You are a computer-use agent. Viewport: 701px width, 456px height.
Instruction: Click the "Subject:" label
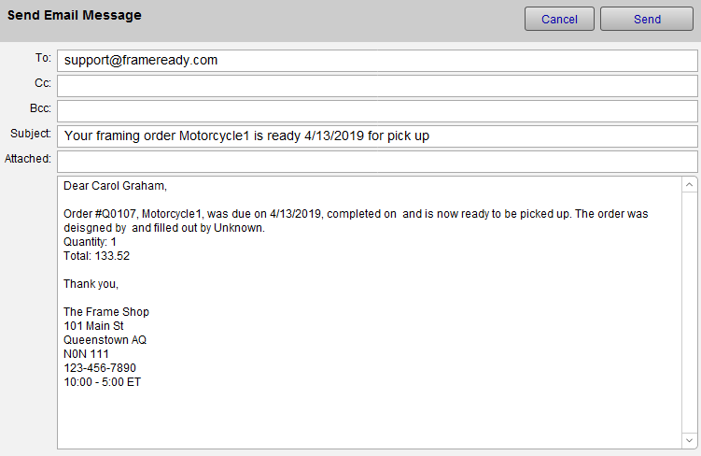pyautogui.click(x=31, y=134)
